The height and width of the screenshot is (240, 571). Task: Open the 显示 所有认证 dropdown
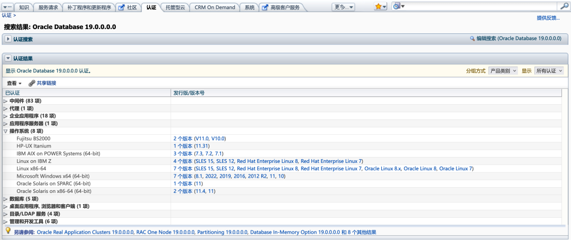coord(549,71)
